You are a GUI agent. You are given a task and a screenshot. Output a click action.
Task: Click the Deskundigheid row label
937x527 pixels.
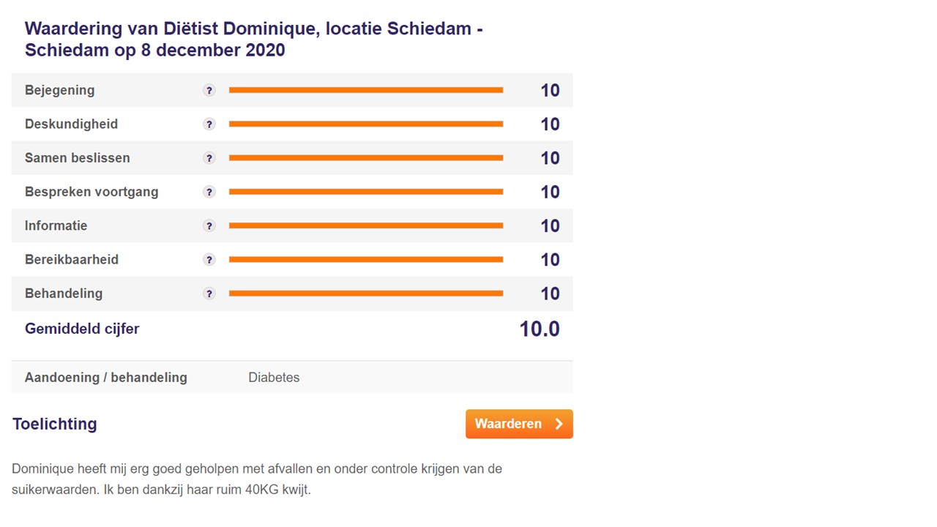coord(71,124)
